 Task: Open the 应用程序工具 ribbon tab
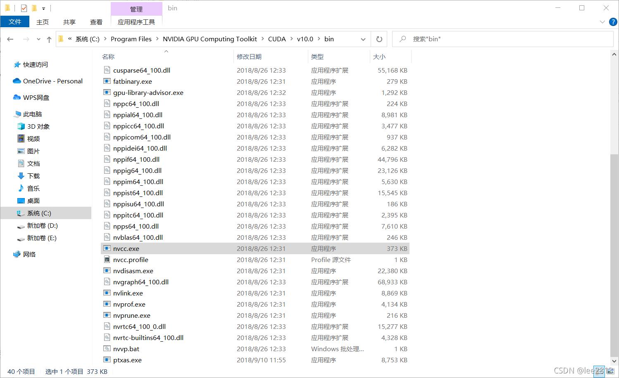pos(136,22)
